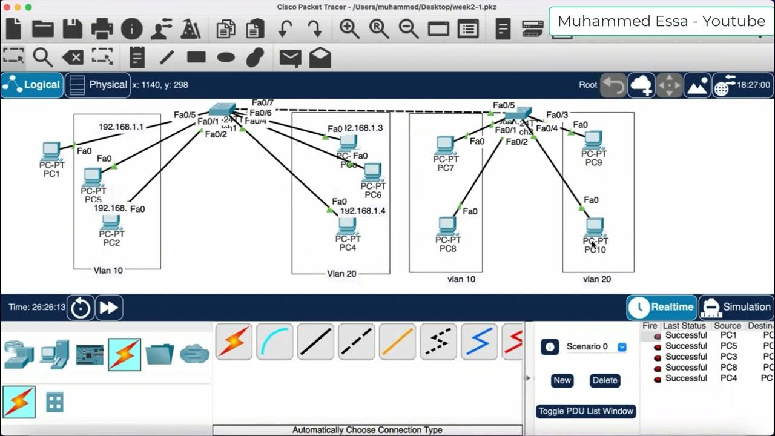Viewport: 775px width, 436px height.
Task: Add Simple PDU with closed envelope icon
Action: pos(291,58)
